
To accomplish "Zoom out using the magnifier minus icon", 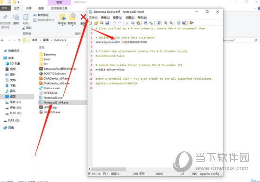I will click(171, 23).
